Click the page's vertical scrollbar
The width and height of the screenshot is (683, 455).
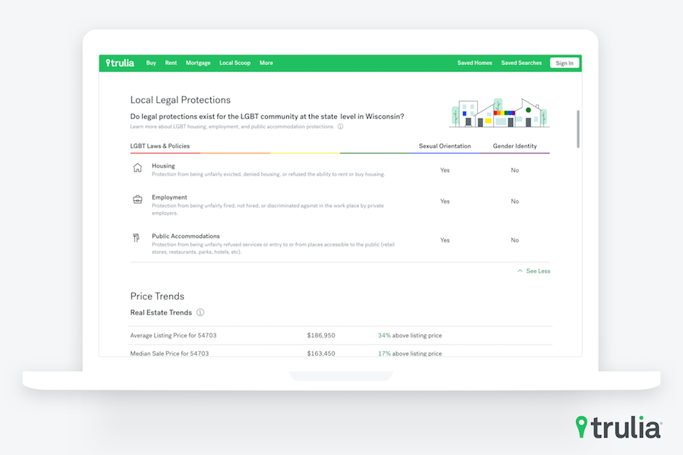point(578,129)
